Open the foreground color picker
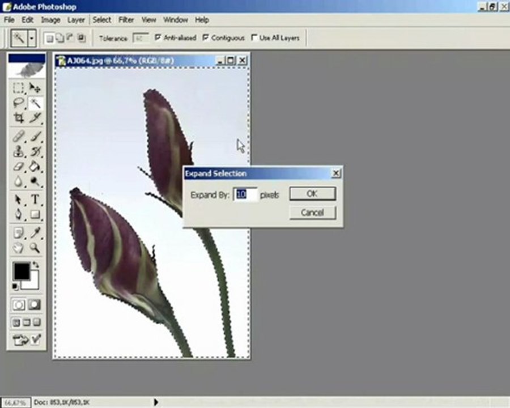Image resolution: width=510 pixels, height=408 pixels. [x=21, y=271]
